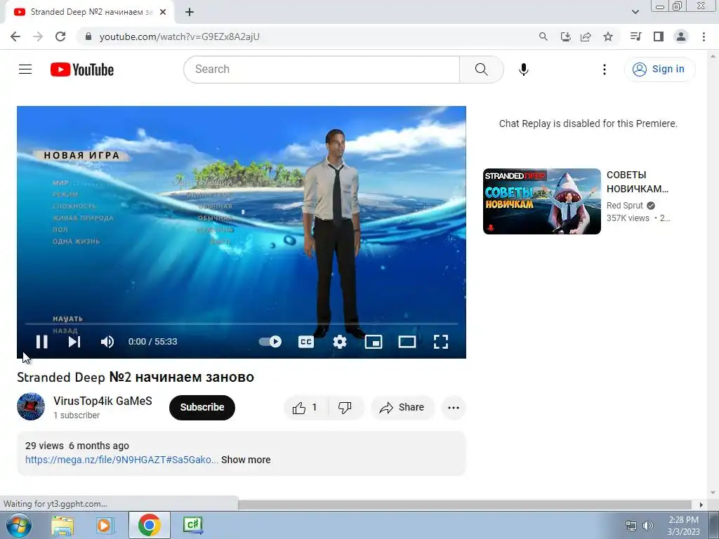Click the horizontal scrollbar right arrow

tap(701, 505)
